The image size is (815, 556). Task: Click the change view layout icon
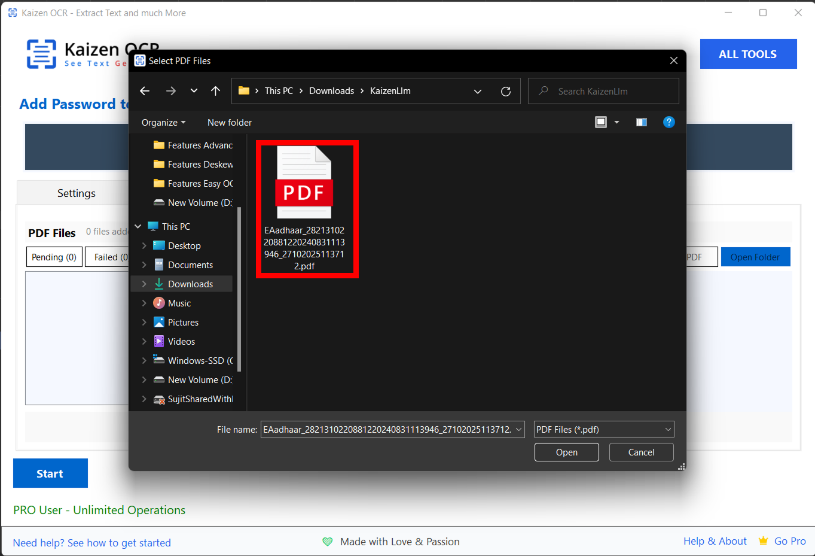601,122
